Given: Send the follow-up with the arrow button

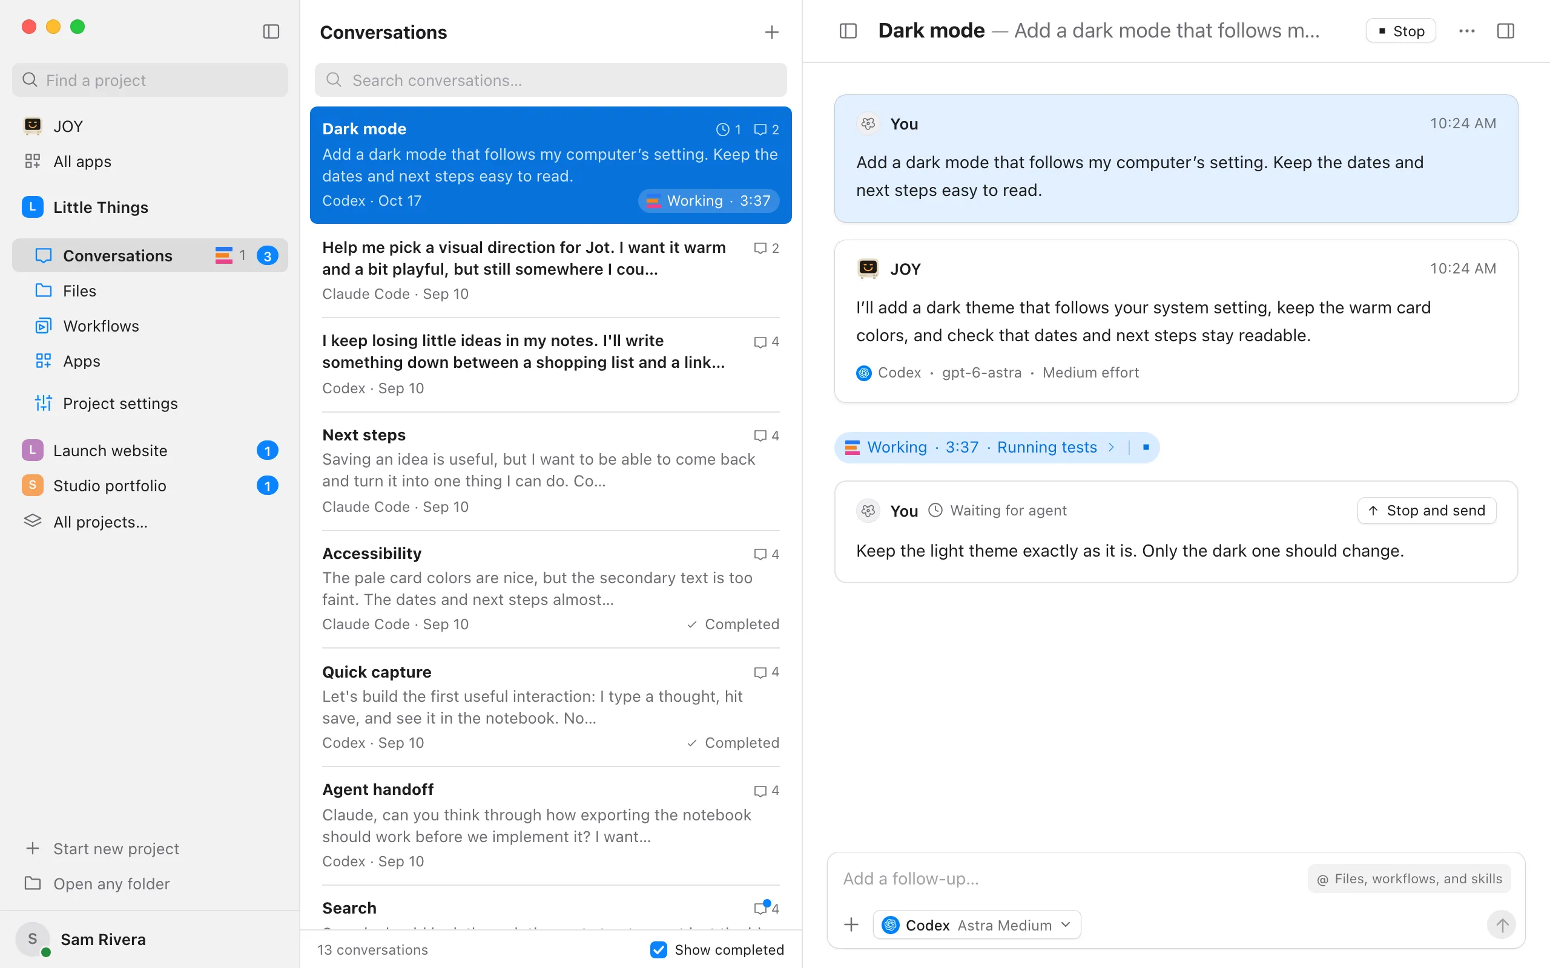Looking at the screenshot, I should (1502, 924).
